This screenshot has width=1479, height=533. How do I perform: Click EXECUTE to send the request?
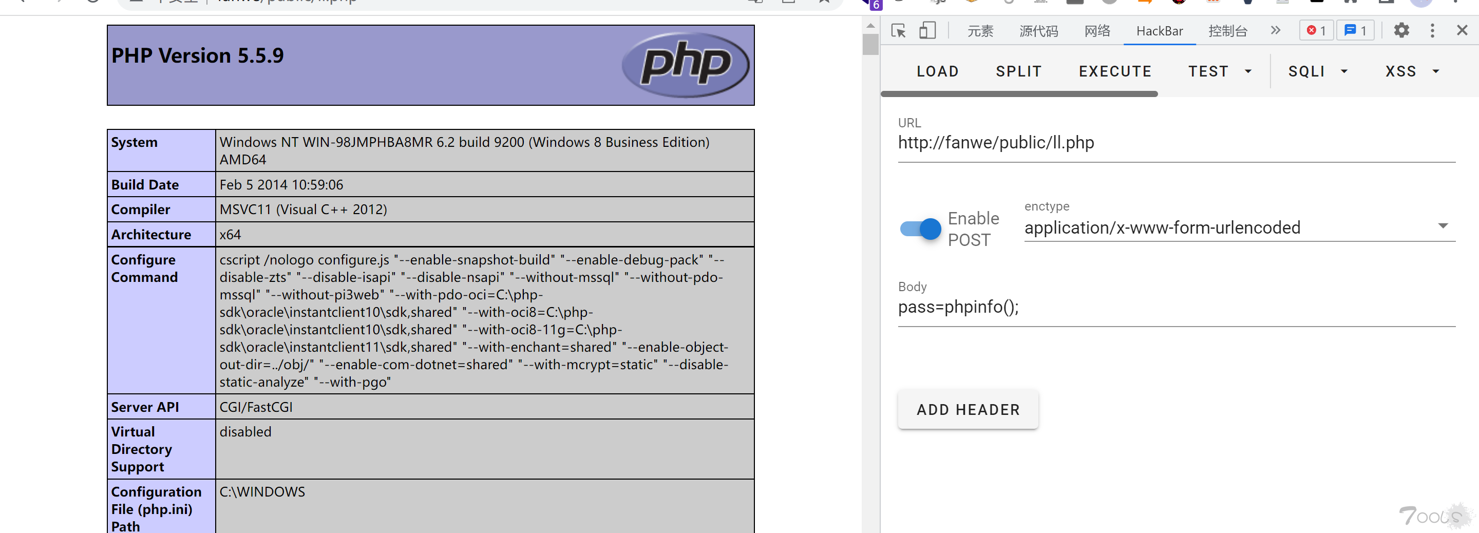1115,71
